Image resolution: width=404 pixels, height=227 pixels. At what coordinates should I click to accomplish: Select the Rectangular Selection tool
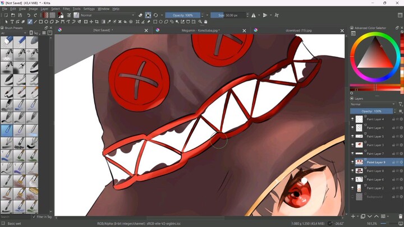coord(155,22)
